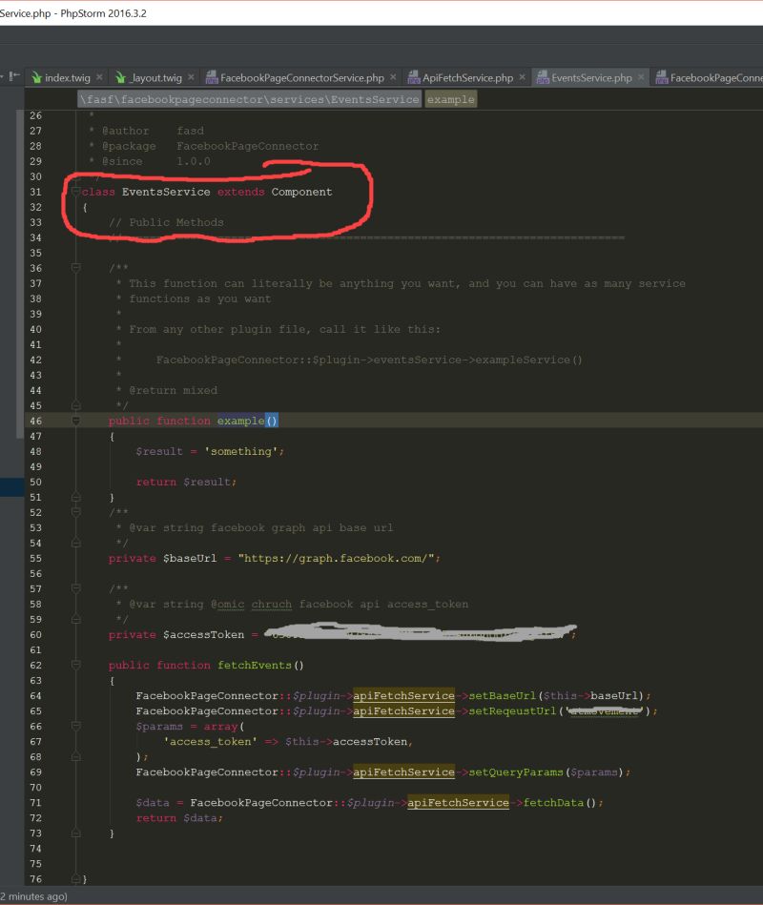The height and width of the screenshot is (905, 763).
Task: Click line number 46 in the gutter
Action: [x=36, y=421]
